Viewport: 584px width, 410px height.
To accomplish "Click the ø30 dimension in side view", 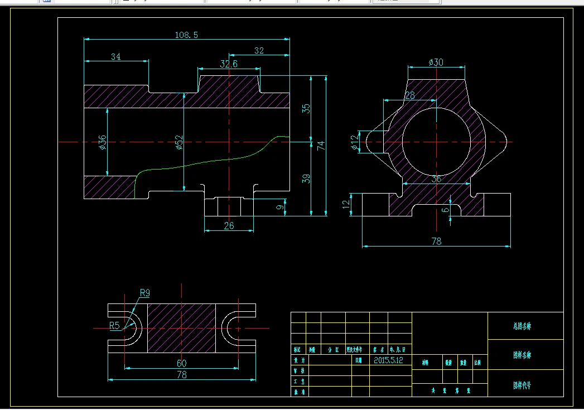I will coord(436,62).
